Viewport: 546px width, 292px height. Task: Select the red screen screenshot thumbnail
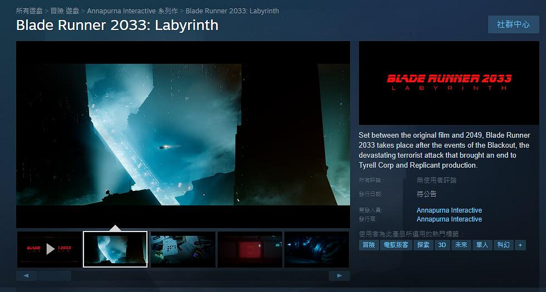(x=249, y=249)
